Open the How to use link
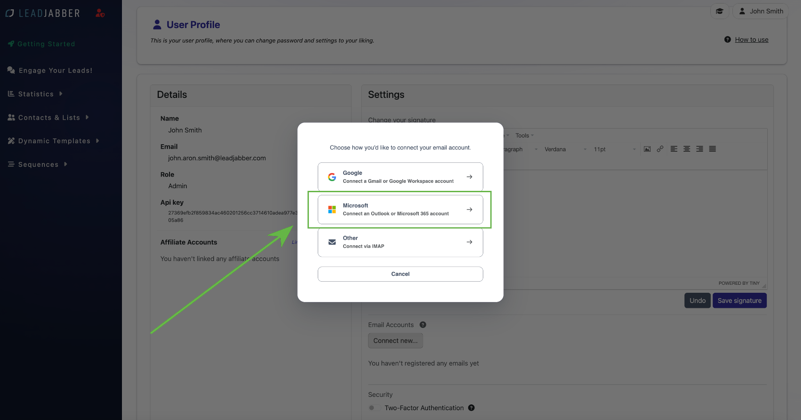This screenshot has width=801, height=420. 752,40
